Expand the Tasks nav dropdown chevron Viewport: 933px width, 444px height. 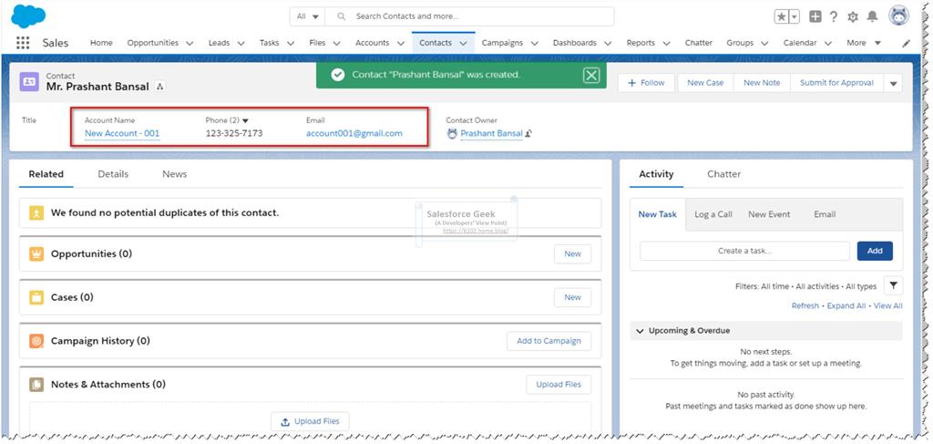point(291,44)
